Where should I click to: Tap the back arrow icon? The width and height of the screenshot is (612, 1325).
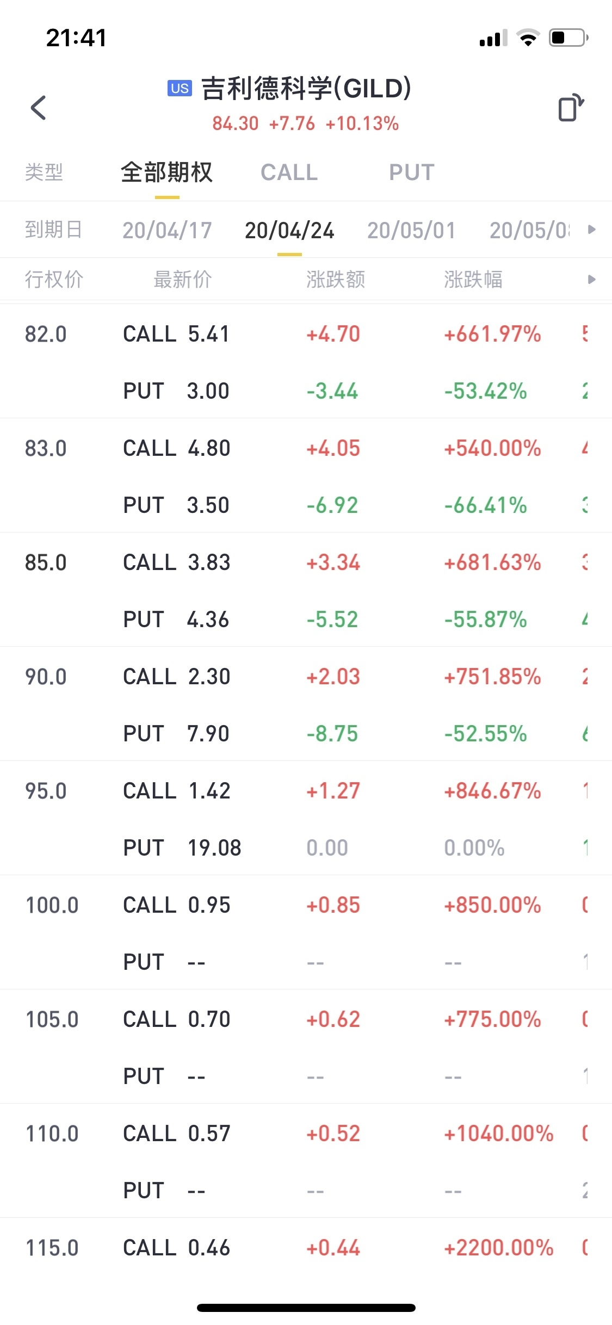pyautogui.click(x=38, y=107)
